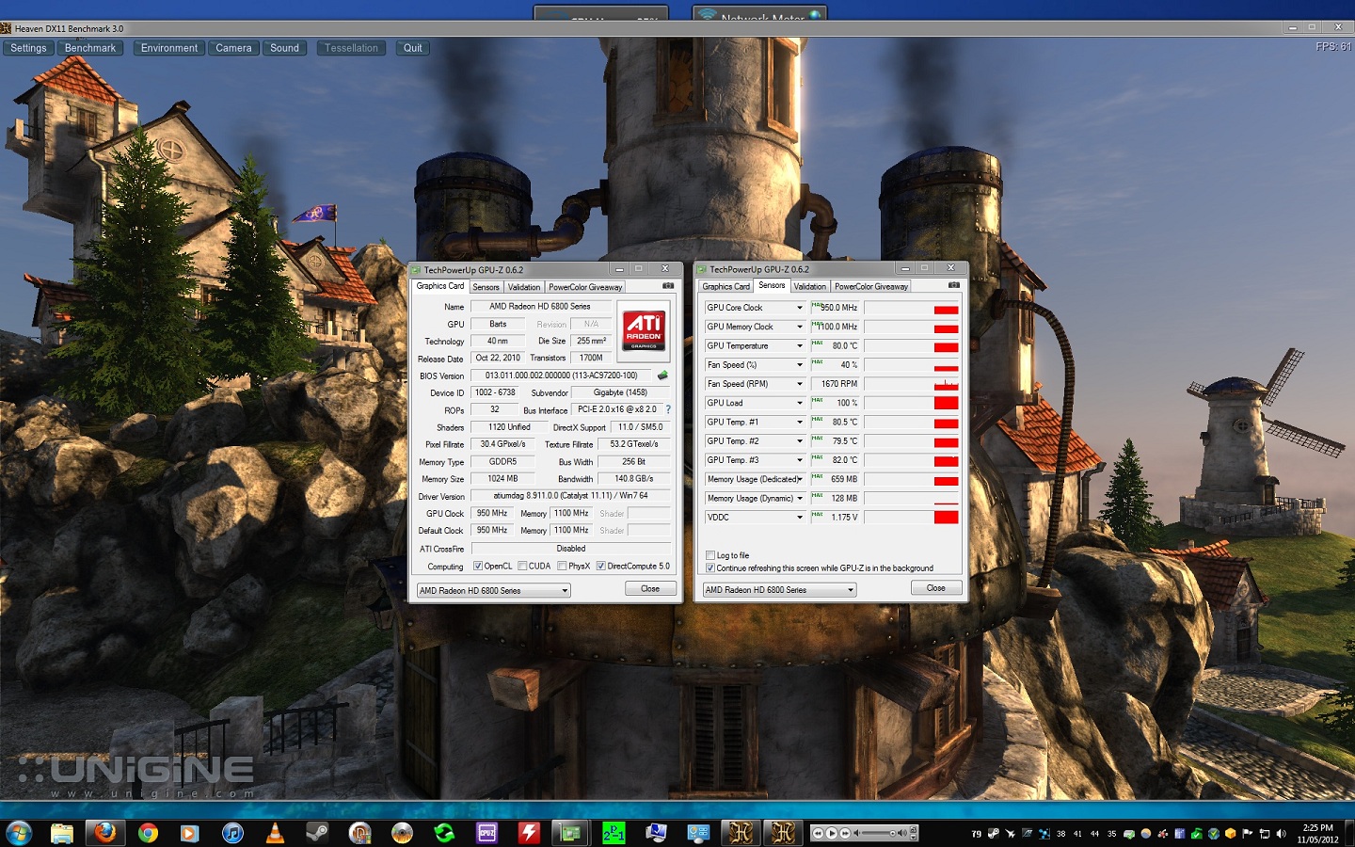Switch to Graphics Card tab in right GPU-Z window
The image size is (1355, 847).
[x=726, y=286]
